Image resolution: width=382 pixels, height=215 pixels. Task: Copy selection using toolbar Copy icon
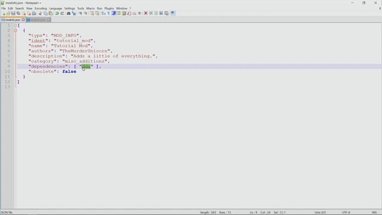pyautogui.click(x=45, y=13)
